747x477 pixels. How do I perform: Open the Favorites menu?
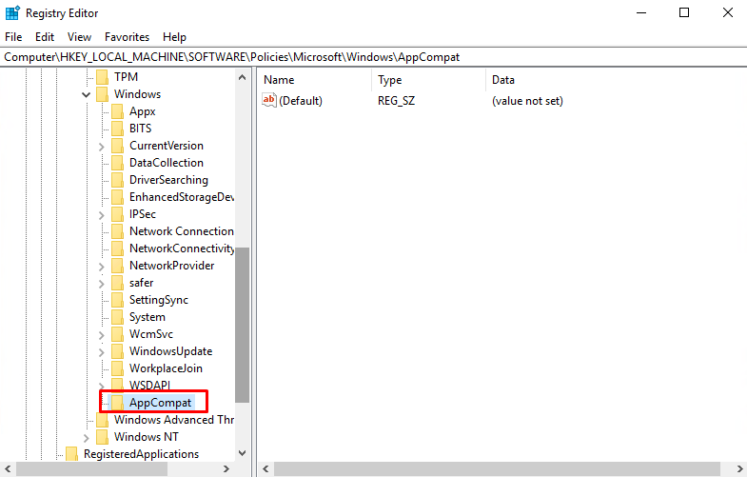tap(127, 37)
